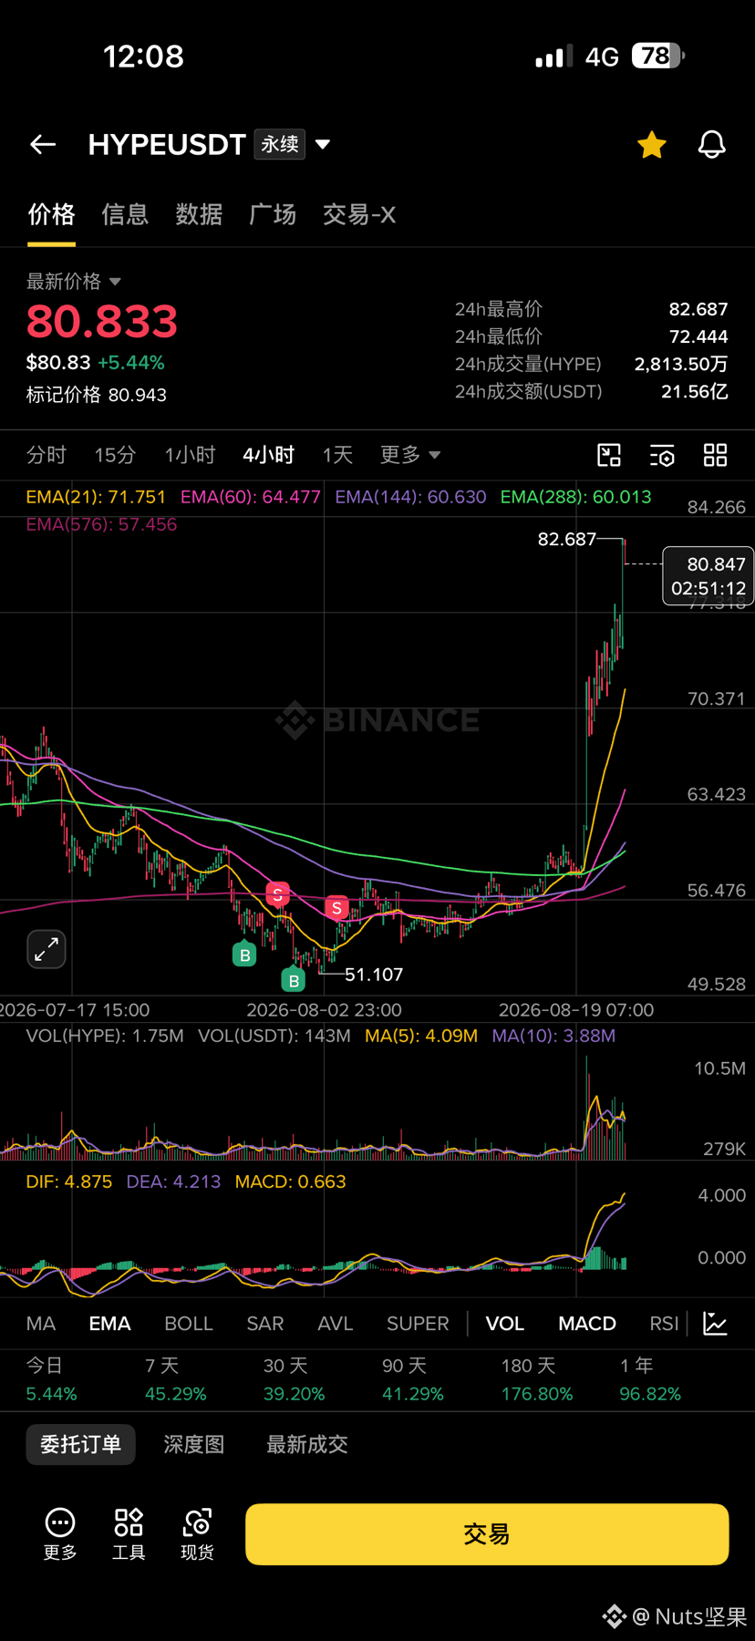Viewport: 755px width, 1641px height.
Task: Tap the B marker near 51.107 low
Action: (x=294, y=980)
